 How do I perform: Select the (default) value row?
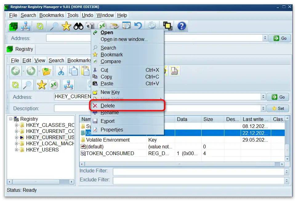pyautogui.click(x=182, y=147)
